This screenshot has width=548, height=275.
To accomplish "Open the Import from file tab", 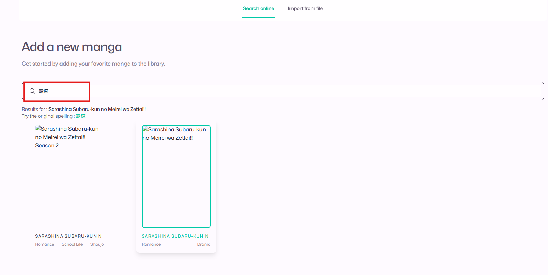I will [305, 9].
